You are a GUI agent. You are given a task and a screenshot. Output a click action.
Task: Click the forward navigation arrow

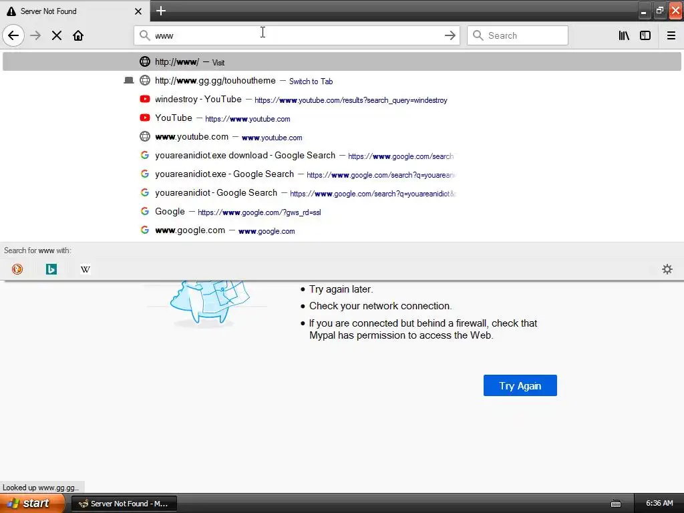[x=35, y=35]
